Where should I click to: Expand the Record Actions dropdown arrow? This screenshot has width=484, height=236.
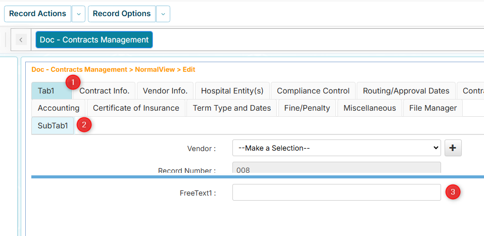pyautogui.click(x=78, y=14)
